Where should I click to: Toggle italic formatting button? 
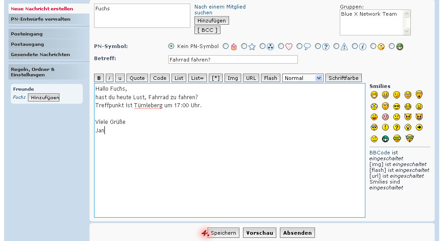click(x=109, y=78)
